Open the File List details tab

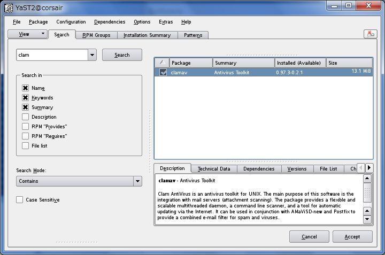point(328,169)
